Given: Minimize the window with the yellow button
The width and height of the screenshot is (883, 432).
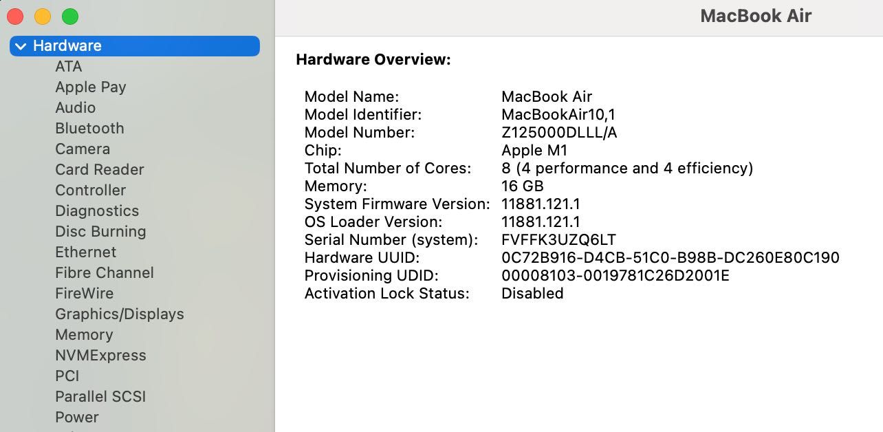Looking at the screenshot, I should pos(43,17).
